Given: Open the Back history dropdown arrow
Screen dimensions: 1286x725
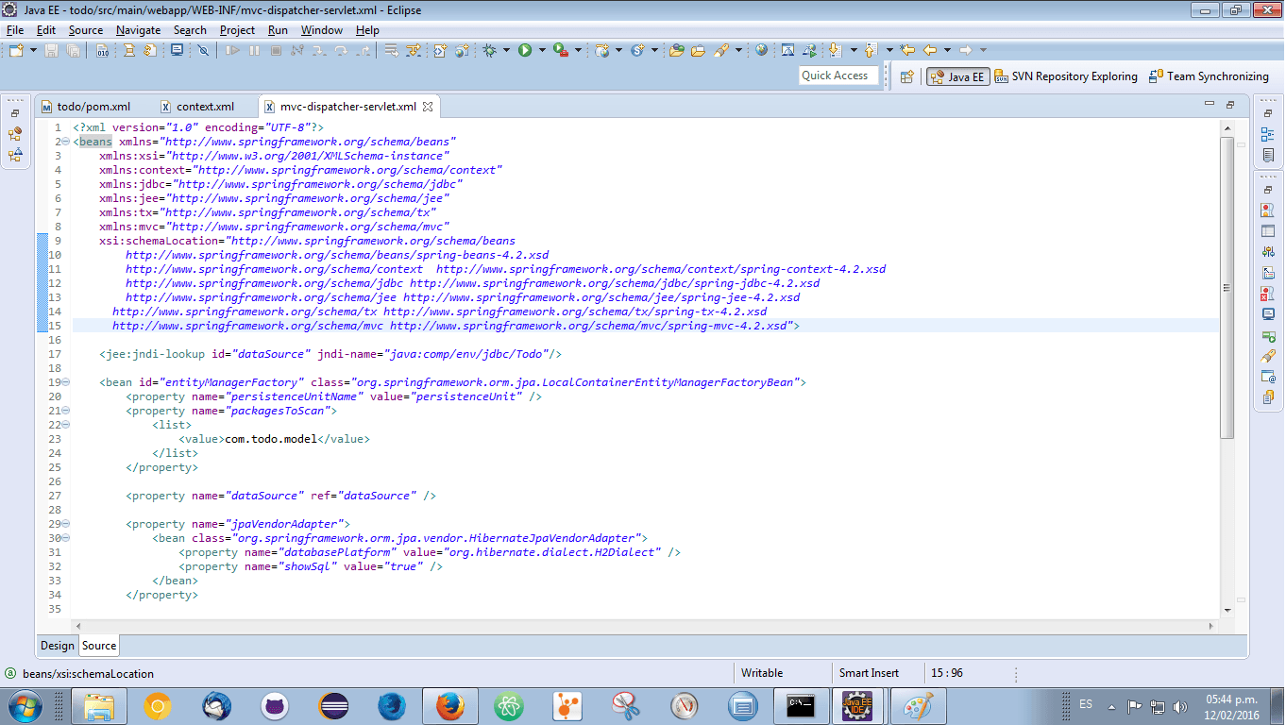Looking at the screenshot, I should (x=947, y=50).
